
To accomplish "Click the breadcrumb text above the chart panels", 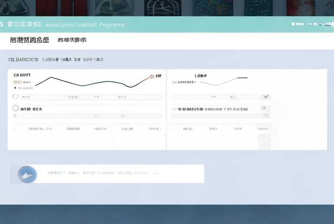I will pos(56,60).
